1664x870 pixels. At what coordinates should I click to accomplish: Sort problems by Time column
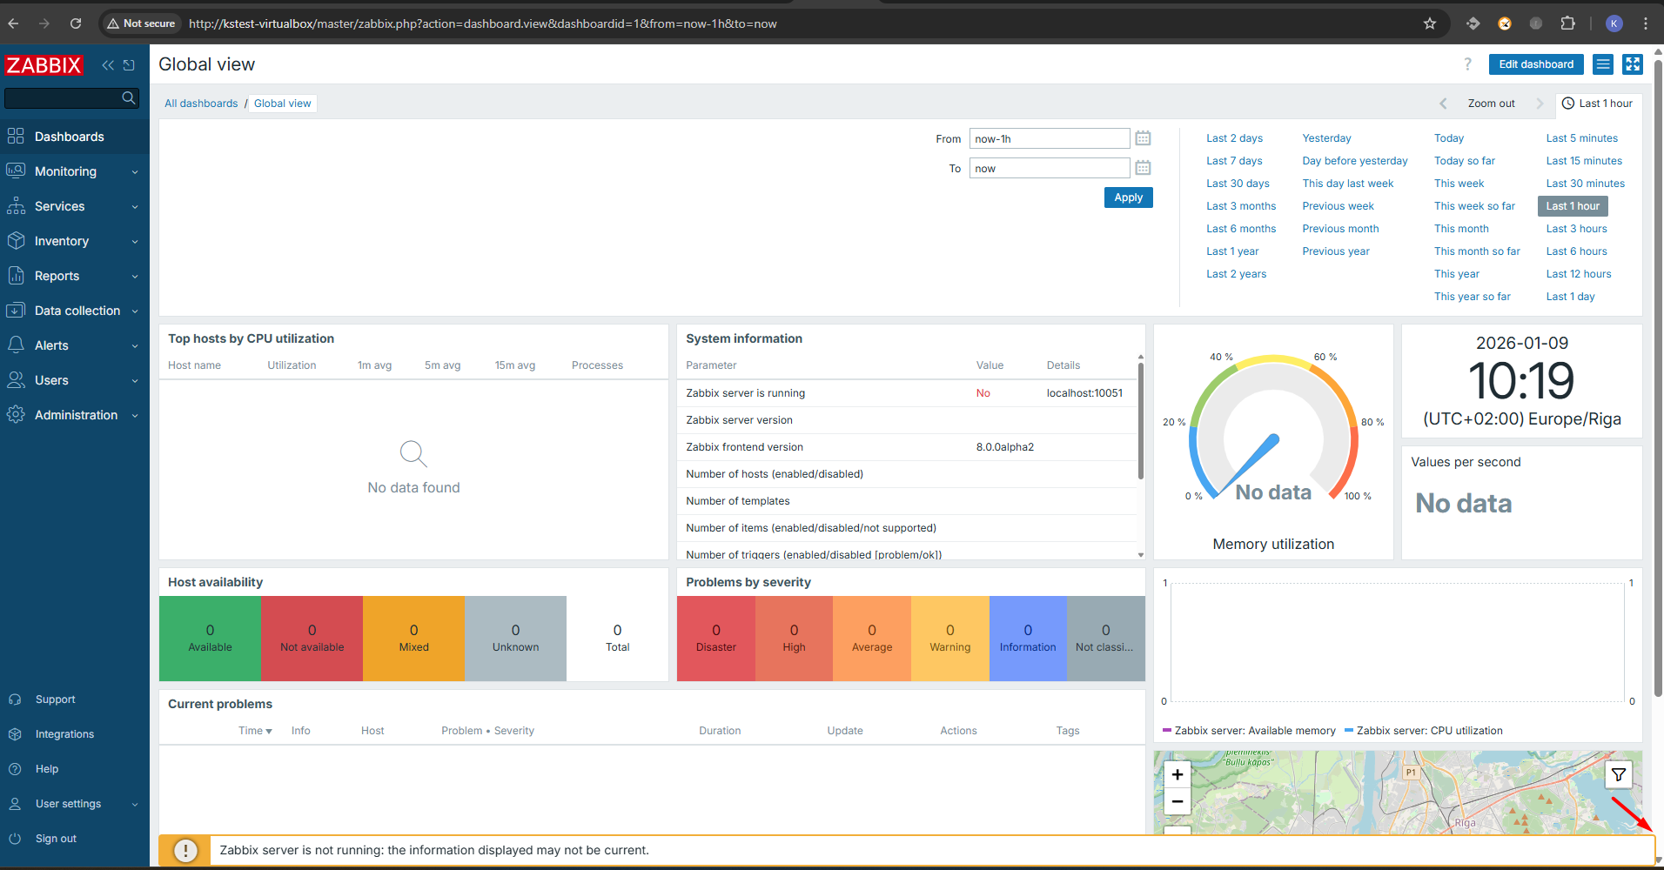254,731
